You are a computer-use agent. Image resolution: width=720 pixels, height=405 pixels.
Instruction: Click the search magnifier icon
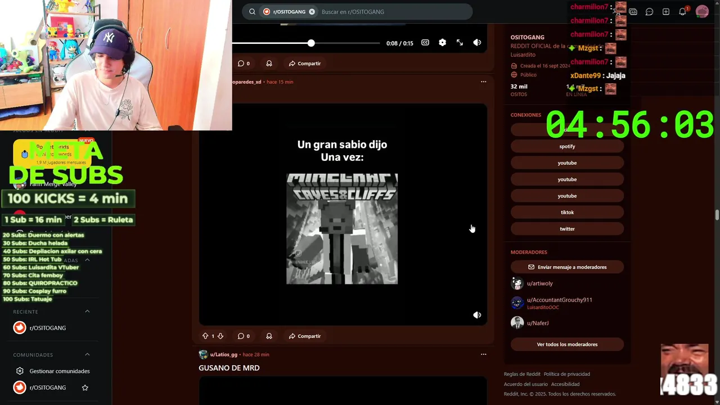pos(252,11)
